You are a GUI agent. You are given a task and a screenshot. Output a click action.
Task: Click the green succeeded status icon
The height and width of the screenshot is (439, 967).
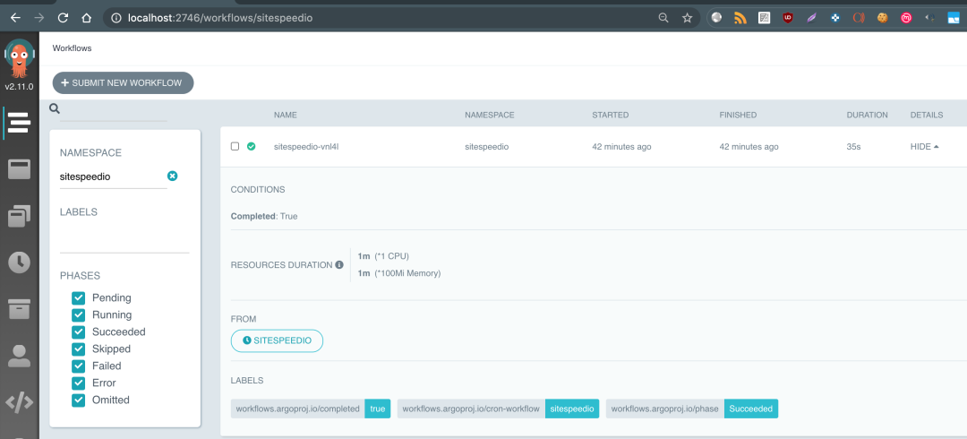(x=251, y=146)
